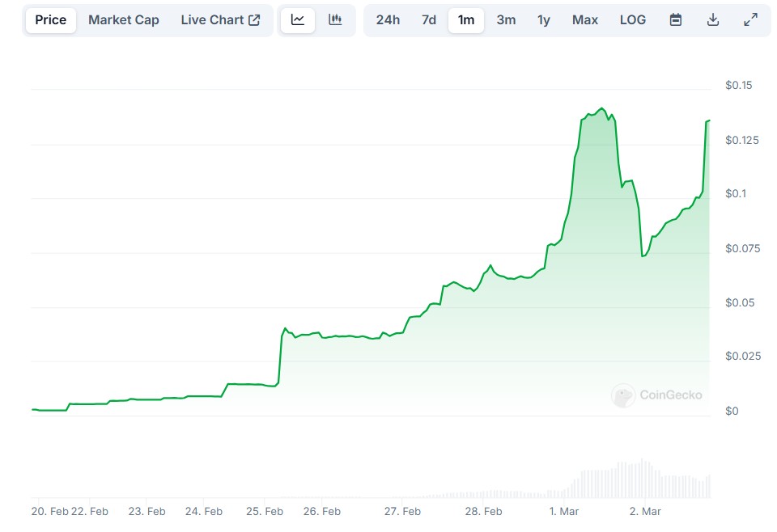
Task: Select the Price tab
Action: (x=51, y=20)
